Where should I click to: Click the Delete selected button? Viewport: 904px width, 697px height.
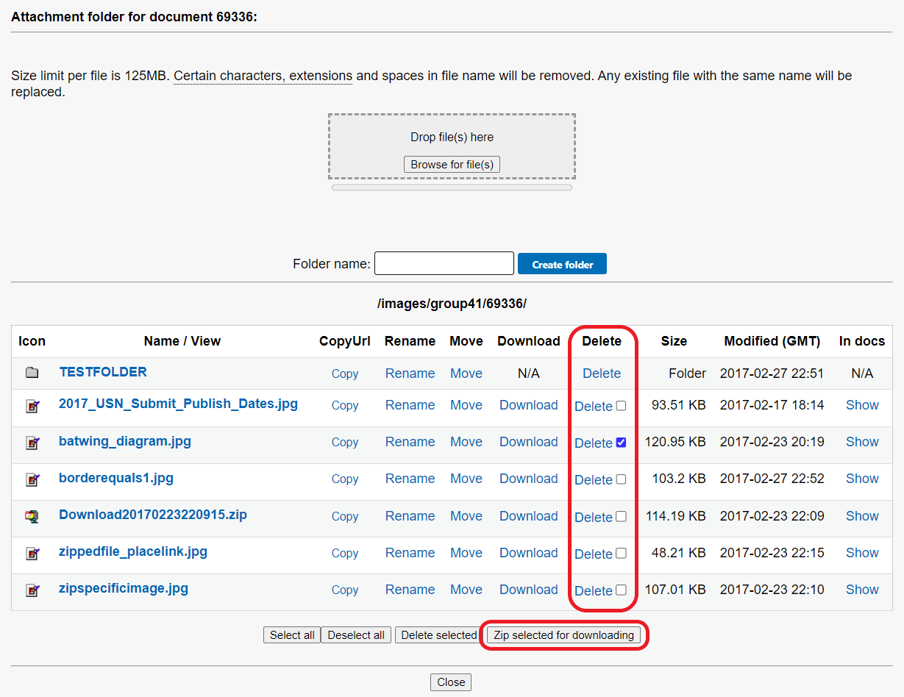tap(439, 635)
